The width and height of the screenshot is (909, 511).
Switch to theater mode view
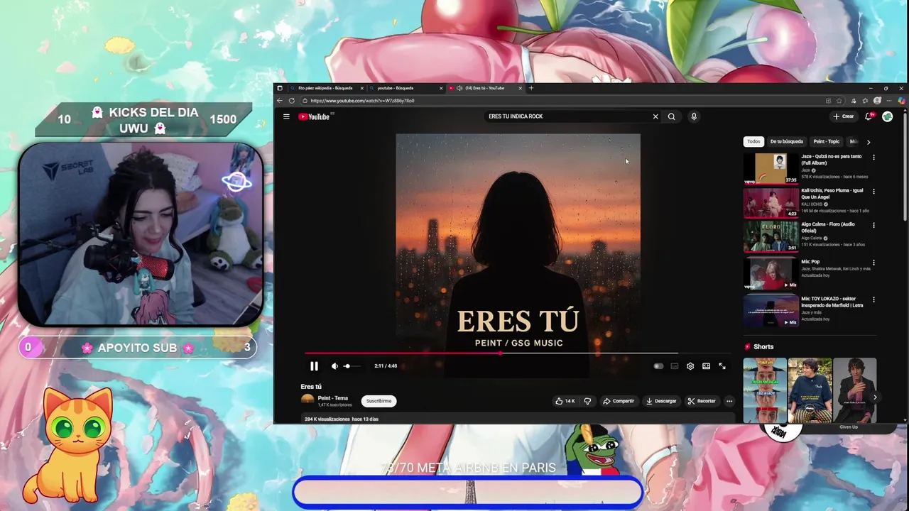[706, 366]
